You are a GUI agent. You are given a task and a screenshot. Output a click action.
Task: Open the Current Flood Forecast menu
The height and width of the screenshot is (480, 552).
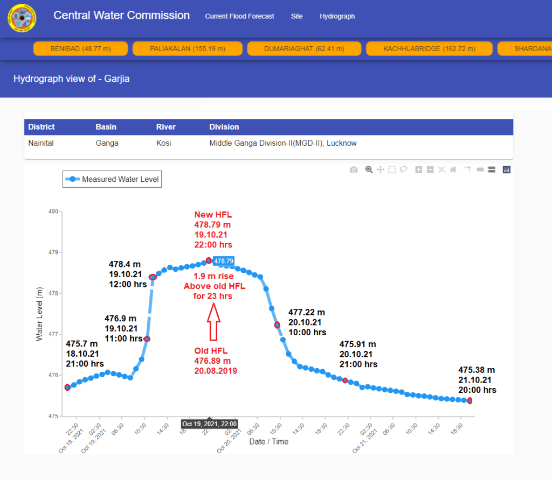click(x=239, y=16)
